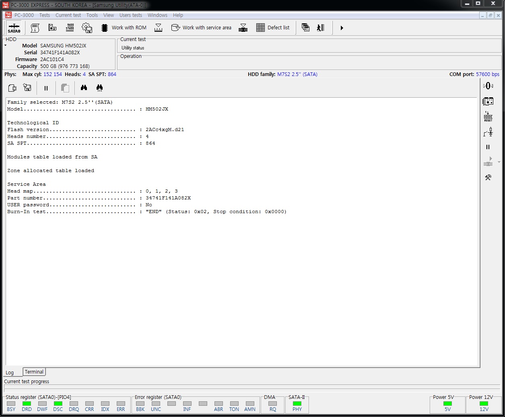Click the current test progress bar
505x417 pixels.
pos(252,388)
